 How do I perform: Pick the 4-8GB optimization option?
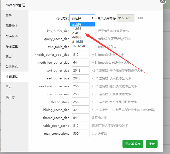click(x=77, y=37)
